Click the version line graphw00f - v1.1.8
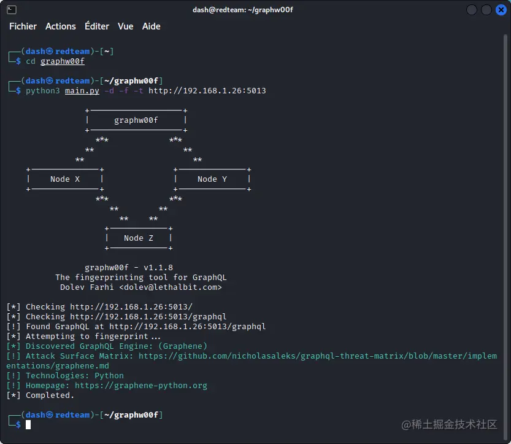The width and height of the screenshot is (511, 444). tap(129, 268)
